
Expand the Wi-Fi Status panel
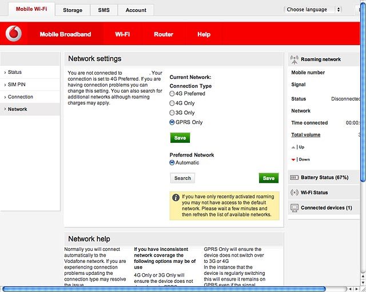pos(324,193)
